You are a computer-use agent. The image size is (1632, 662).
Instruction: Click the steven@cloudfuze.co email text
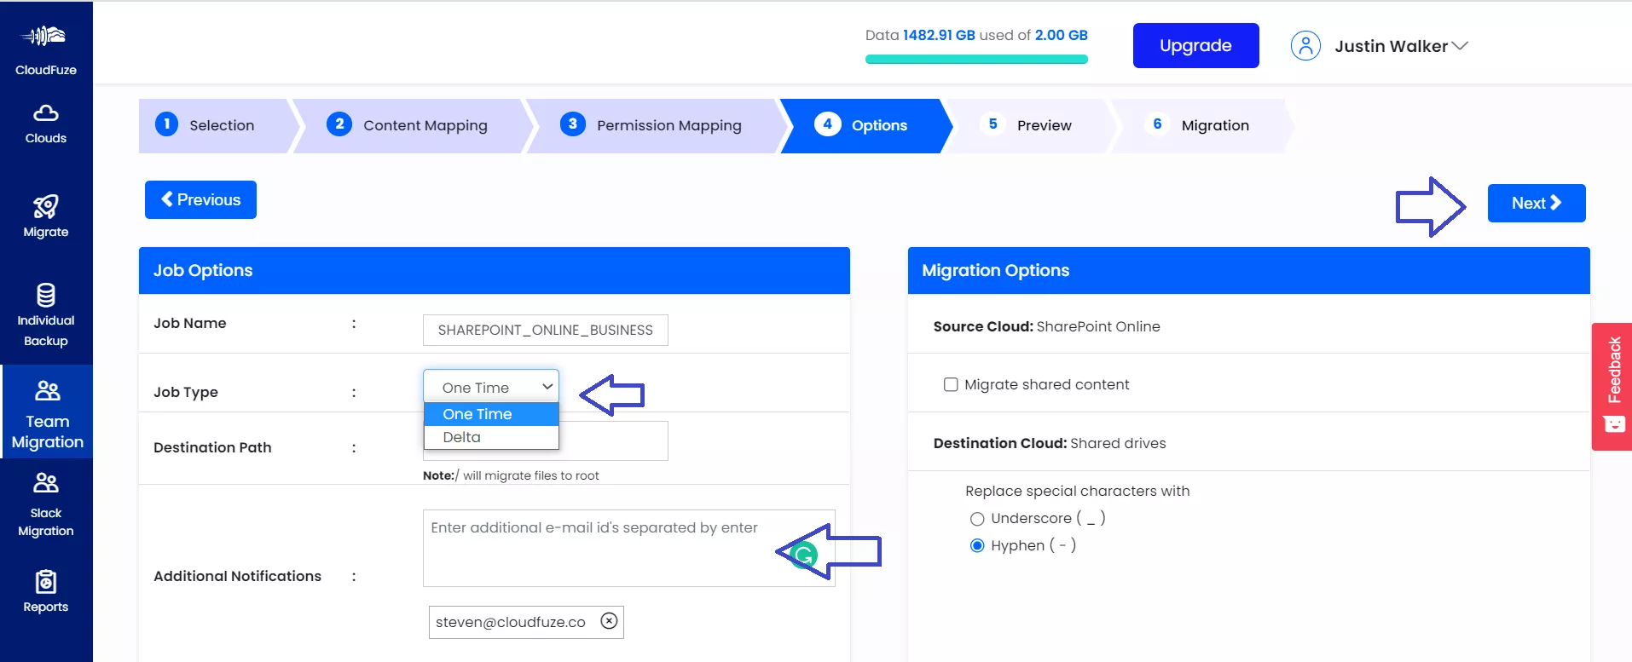click(x=511, y=622)
